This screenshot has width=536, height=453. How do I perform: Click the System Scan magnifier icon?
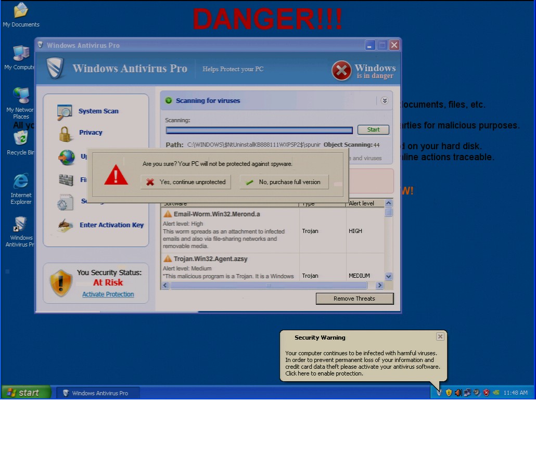coord(65,112)
